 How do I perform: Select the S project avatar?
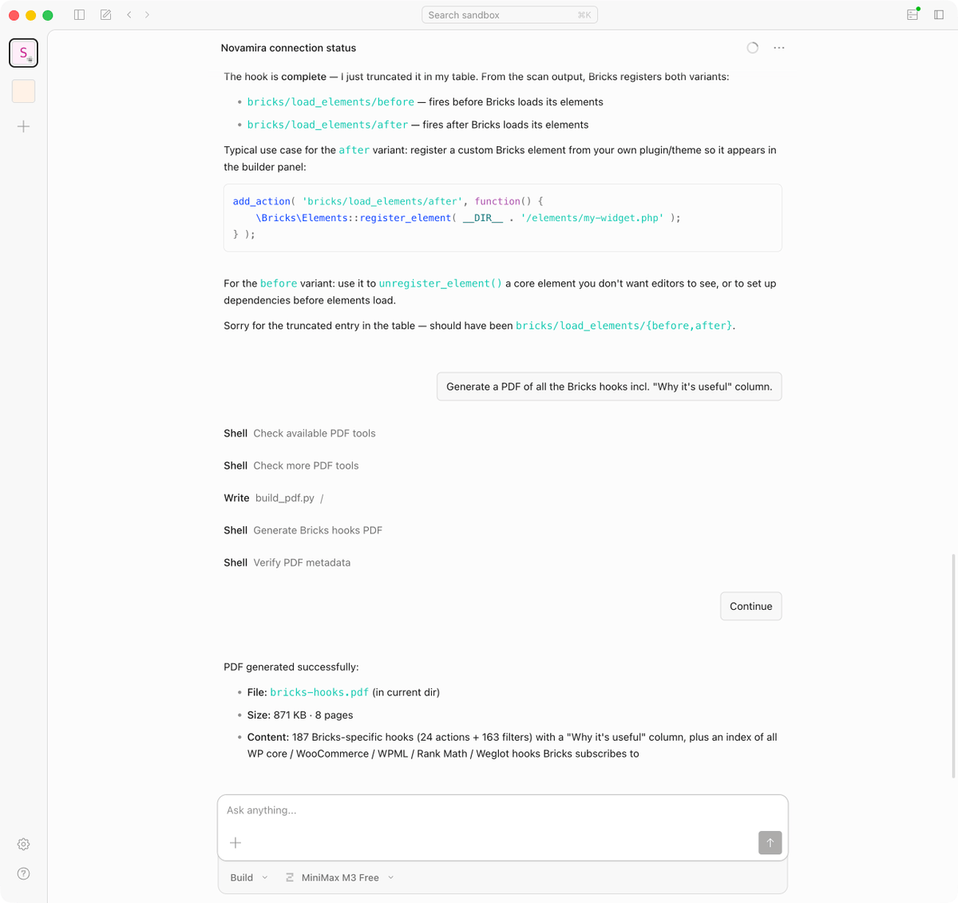coord(23,53)
